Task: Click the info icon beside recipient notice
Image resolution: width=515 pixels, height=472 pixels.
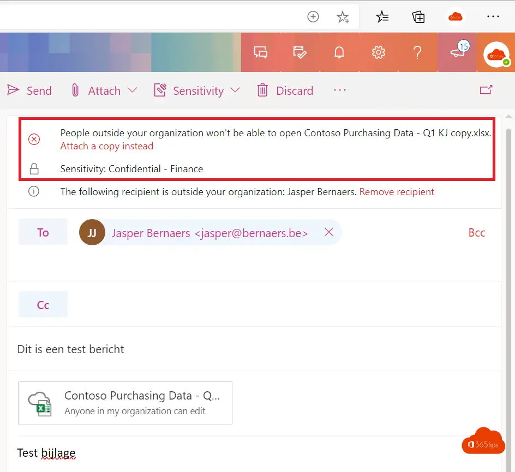Action: coord(34,191)
